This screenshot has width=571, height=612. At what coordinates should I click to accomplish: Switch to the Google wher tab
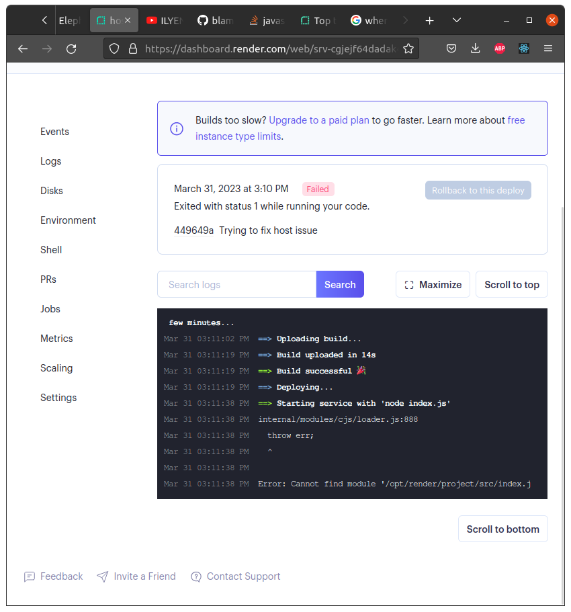tap(370, 21)
